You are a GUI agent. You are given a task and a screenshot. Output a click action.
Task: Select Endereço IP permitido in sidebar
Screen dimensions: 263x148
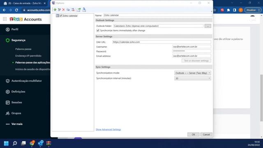[x=28, y=56]
